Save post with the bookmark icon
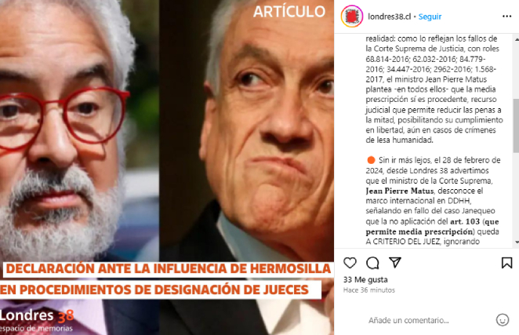 click(x=506, y=263)
